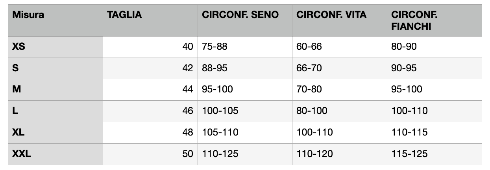
Task: Select the CIRCONF. FIANCHI header cell
Action: (x=435, y=20)
